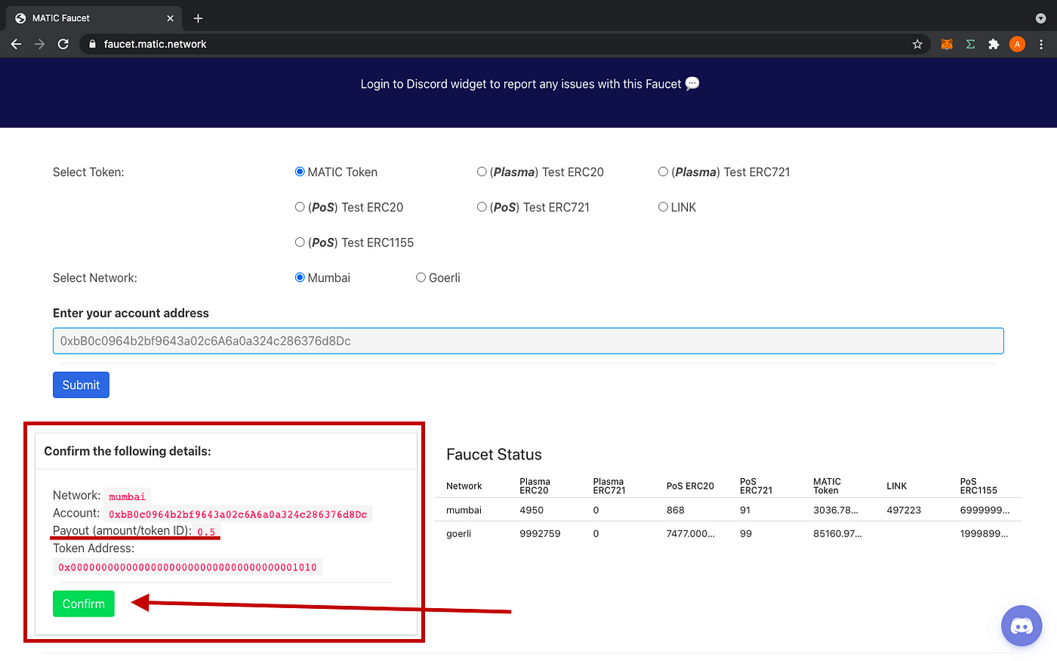Click the Account address in confirmation box
The image size is (1057, 661).
[238, 514]
